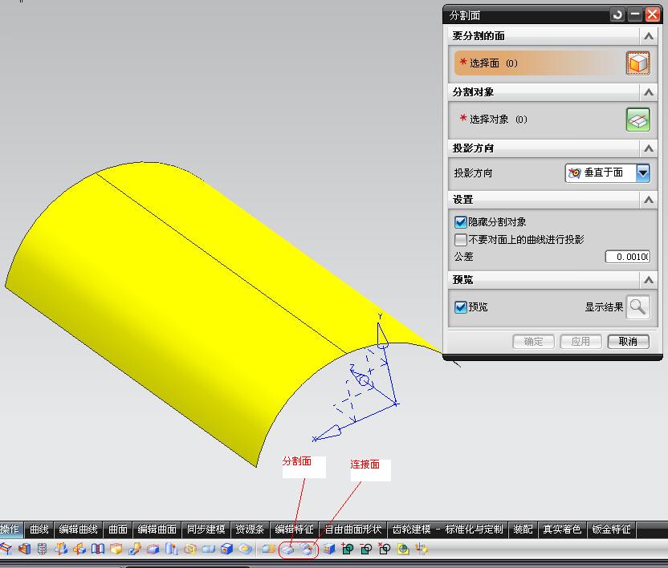This screenshot has width=668, height=568.
Task: Open the 自由曲面形状 tab
Action: (352, 529)
